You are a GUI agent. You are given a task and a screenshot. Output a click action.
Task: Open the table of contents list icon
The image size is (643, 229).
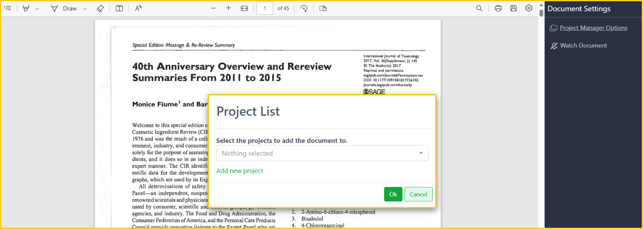[8, 8]
